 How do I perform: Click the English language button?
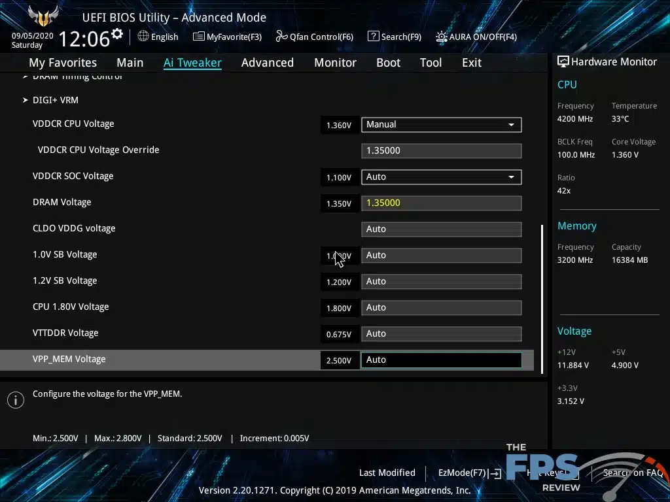coord(158,37)
